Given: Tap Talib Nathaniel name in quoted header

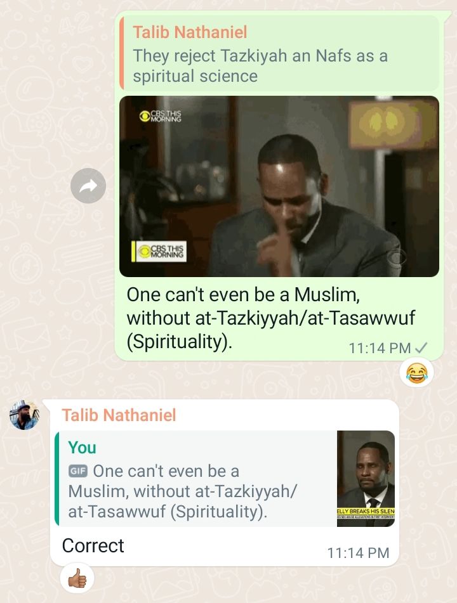Looking at the screenshot, I should (190, 32).
